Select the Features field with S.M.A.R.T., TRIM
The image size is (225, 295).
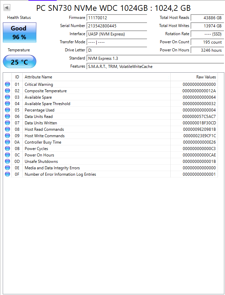155,67
